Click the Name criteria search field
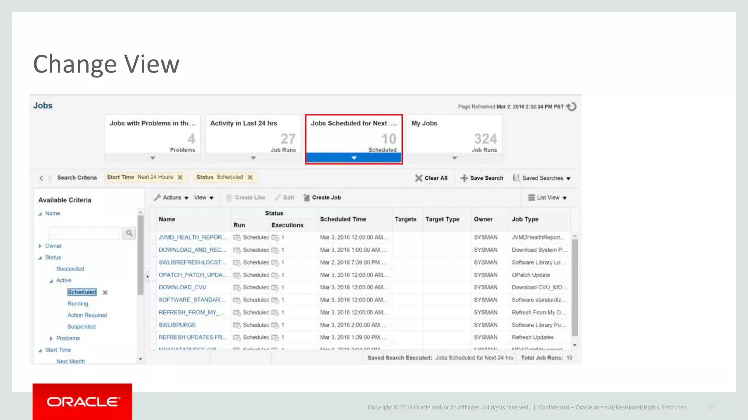 (x=85, y=233)
